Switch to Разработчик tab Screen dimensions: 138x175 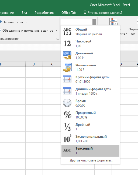tap(44, 13)
